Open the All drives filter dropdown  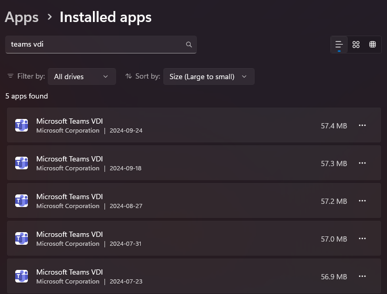(82, 77)
